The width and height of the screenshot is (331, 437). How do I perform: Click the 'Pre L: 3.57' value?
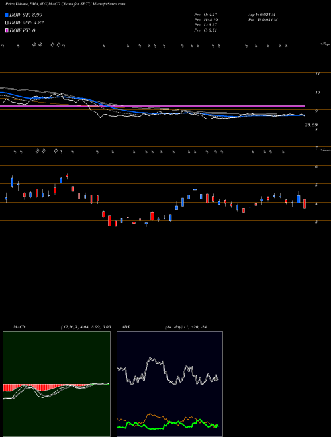coord(206,25)
